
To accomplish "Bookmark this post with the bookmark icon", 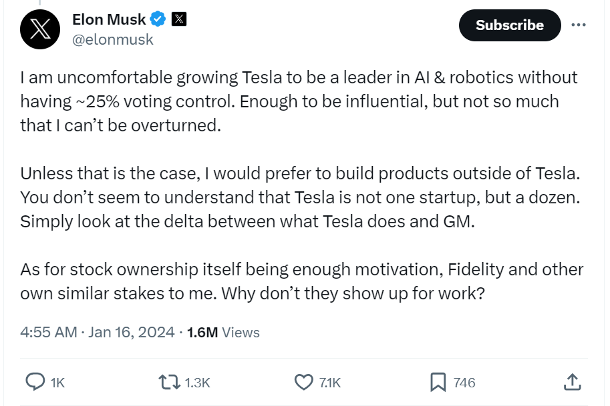I will [x=438, y=382].
